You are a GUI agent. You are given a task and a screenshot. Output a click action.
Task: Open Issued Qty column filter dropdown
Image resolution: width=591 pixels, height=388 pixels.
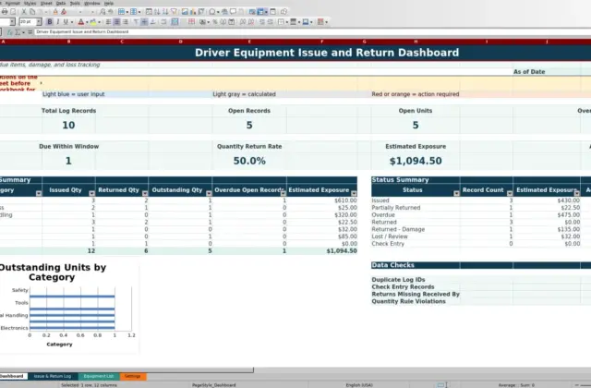[91, 193]
